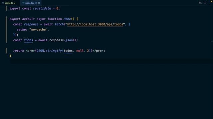Click the untracked indicator U on route.ts tab
Image resolution: width=213 pixels, height=119 pixels.
[x=15, y=3]
